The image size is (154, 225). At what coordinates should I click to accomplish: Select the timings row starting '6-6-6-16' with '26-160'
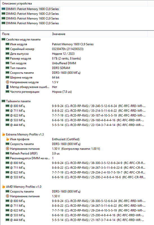point(74,120)
